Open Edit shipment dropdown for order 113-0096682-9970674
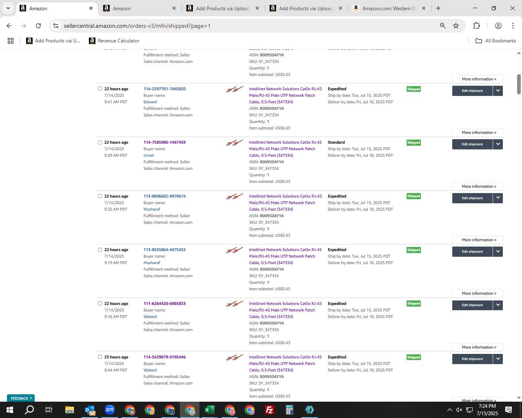 [x=498, y=198]
